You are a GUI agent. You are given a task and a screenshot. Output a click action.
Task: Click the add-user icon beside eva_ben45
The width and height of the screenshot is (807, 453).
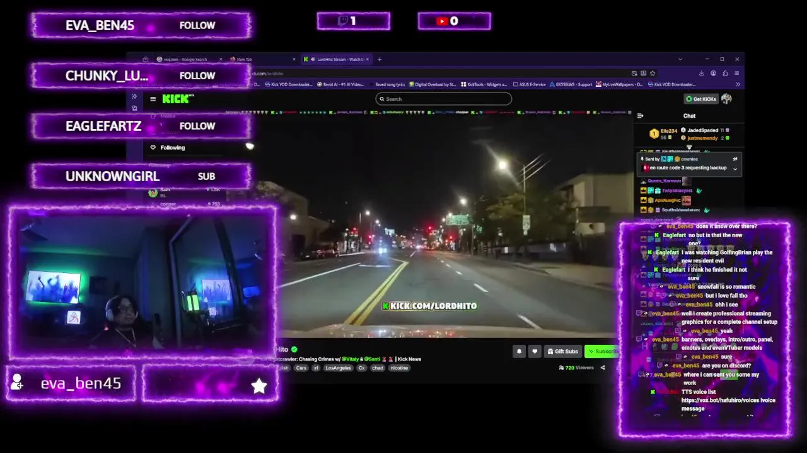17,381
